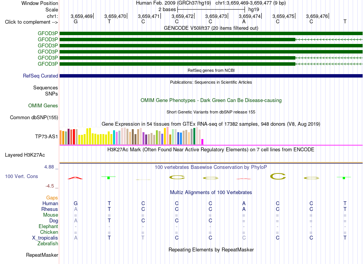Click the G base in the Human alignment row
The width and height of the screenshot is (363, 264).
76,203
